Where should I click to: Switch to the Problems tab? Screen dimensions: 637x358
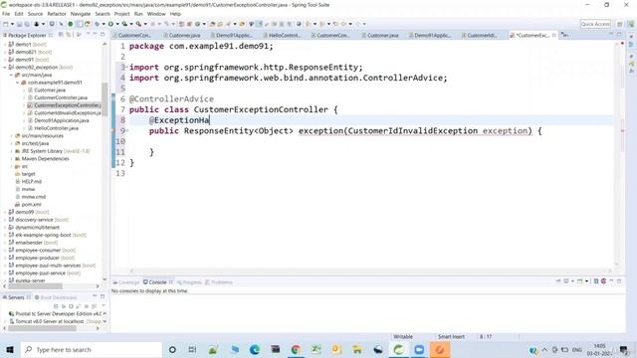pyautogui.click(x=219, y=282)
